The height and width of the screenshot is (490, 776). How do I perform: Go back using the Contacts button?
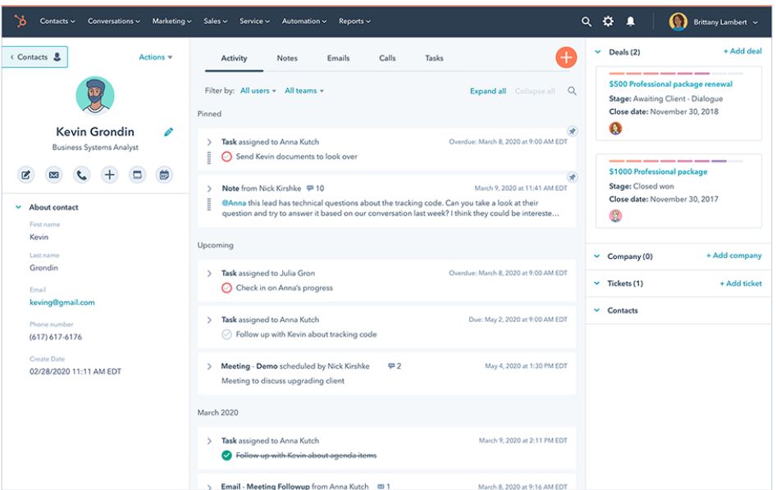click(34, 57)
